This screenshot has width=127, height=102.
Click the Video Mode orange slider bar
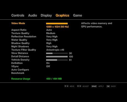(57, 24)
